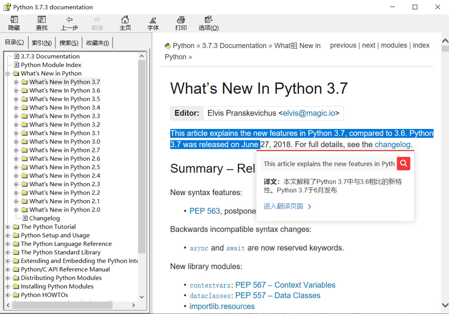
Task: Open the modules link in header
Action: point(394,45)
